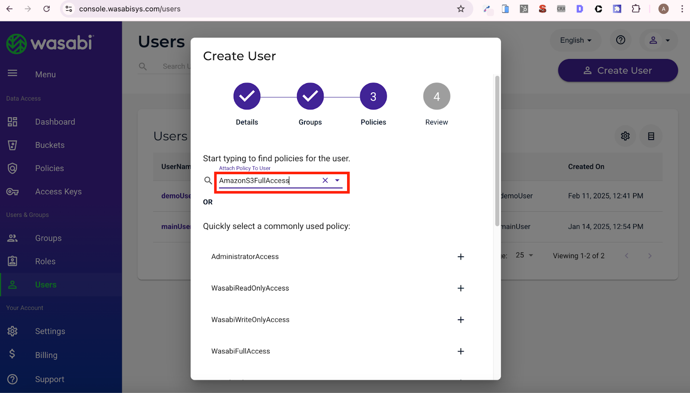Open the browser extensions puzzle icon
The image size is (690, 393).
[x=636, y=9]
